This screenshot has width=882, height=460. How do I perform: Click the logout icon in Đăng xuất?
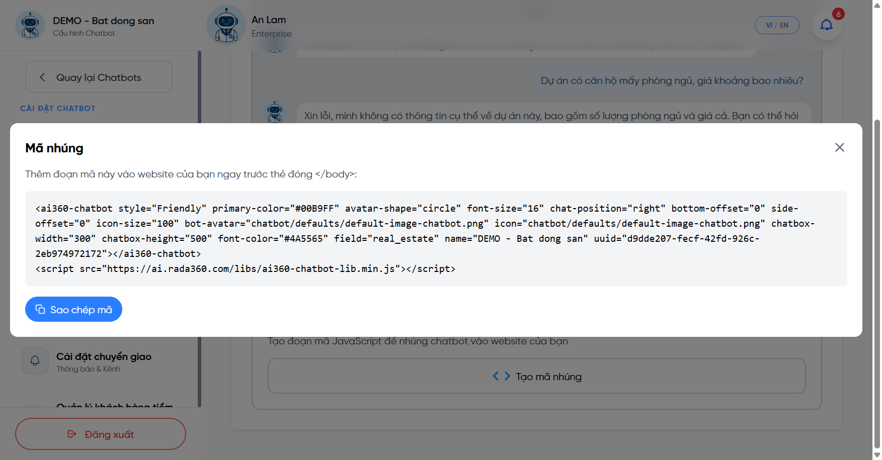[x=72, y=434]
